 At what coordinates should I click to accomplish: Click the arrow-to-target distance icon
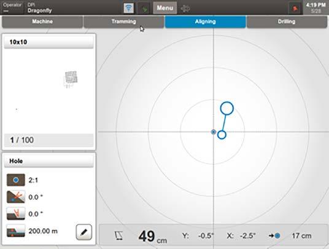pyautogui.click(x=274, y=235)
